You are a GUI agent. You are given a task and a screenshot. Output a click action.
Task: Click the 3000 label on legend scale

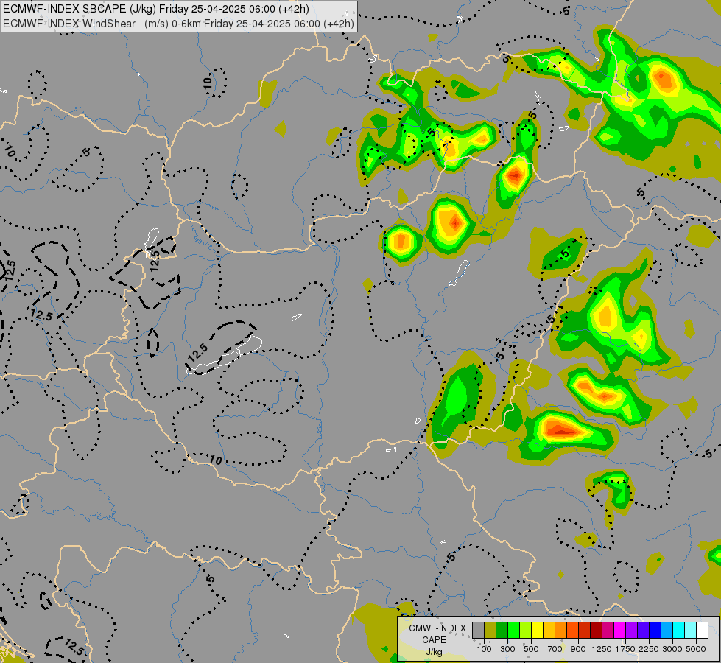click(672, 649)
